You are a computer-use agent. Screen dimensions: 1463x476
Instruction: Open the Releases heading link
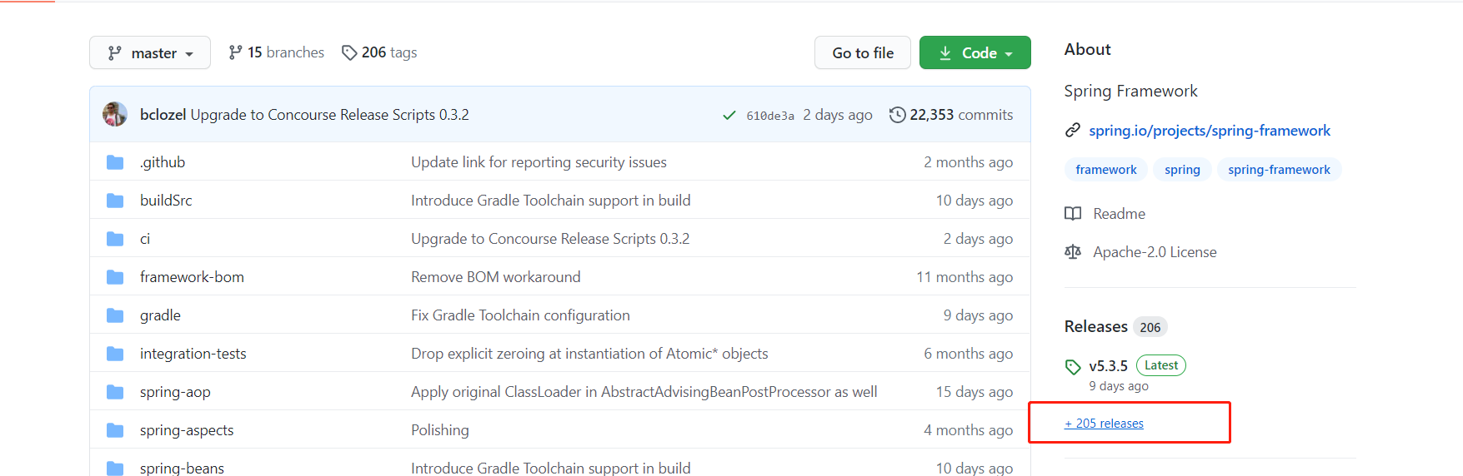click(1095, 326)
